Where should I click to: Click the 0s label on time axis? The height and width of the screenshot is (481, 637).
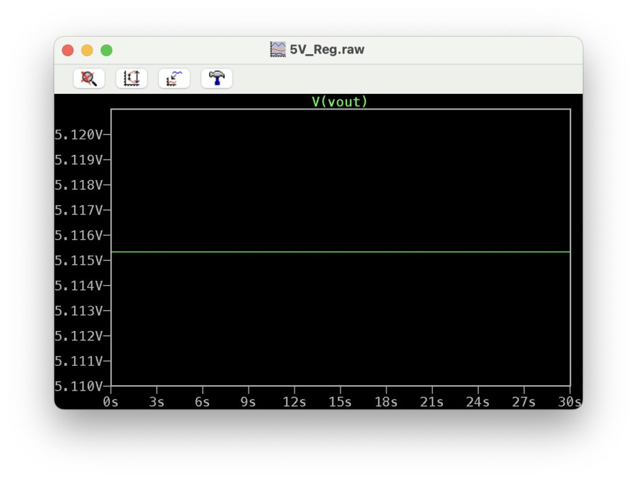click(111, 402)
